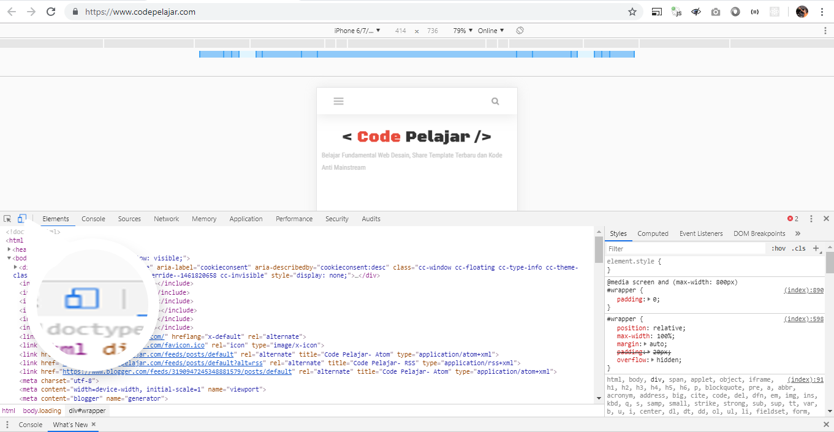Screen dimensions: 834x432
Task: Reload the page with refresh icon
Action: tap(51, 12)
